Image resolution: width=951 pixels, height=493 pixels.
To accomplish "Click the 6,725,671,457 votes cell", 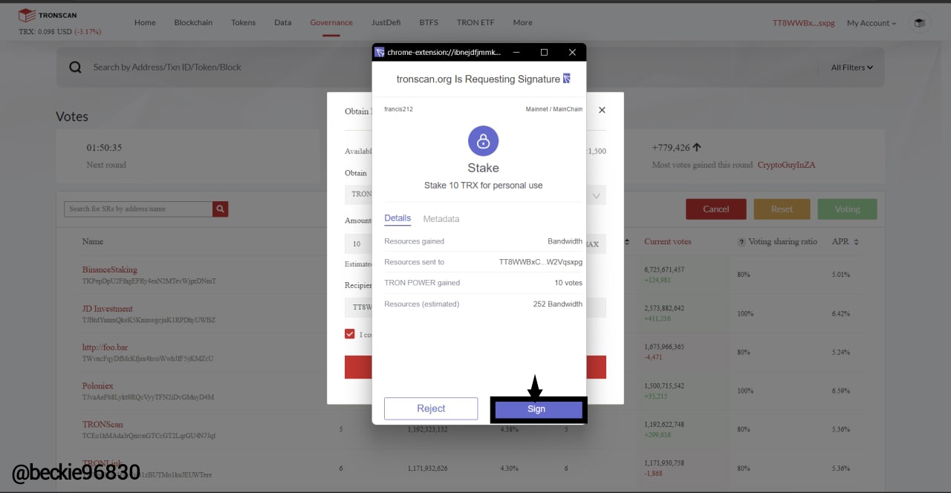I will click(x=664, y=270).
